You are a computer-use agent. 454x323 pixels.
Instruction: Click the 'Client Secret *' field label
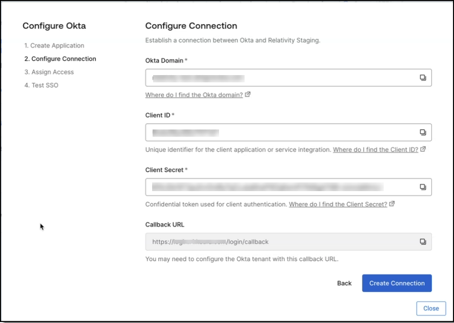tap(167, 170)
